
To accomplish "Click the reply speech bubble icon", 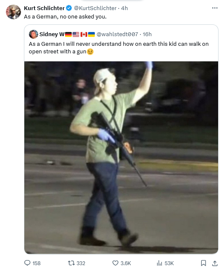I will 27,263.
